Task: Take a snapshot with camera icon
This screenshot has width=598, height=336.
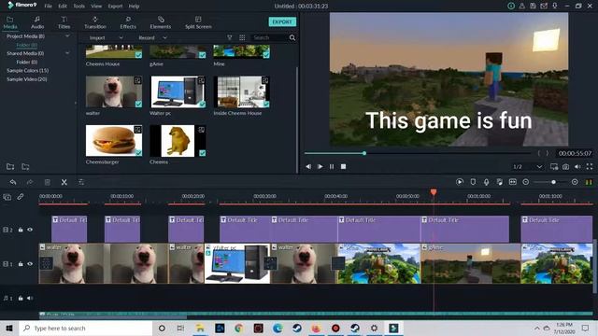Action: (x=565, y=166)
